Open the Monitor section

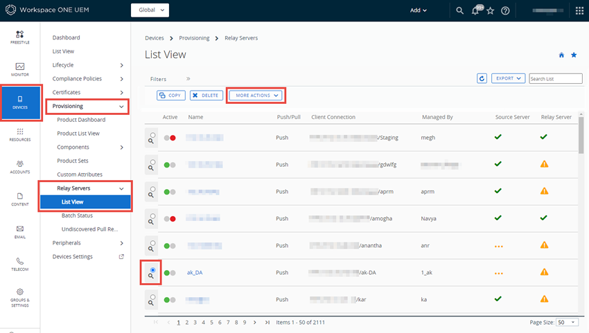pyautogui.click(x=20, y=69)
